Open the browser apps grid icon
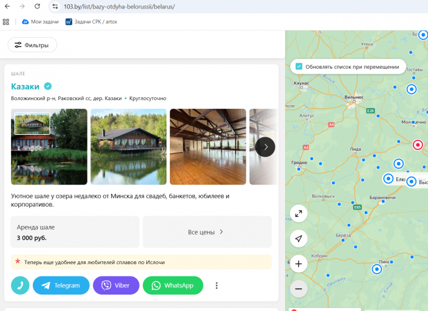Viewport: 428px width, 311px height. point(6,22)
